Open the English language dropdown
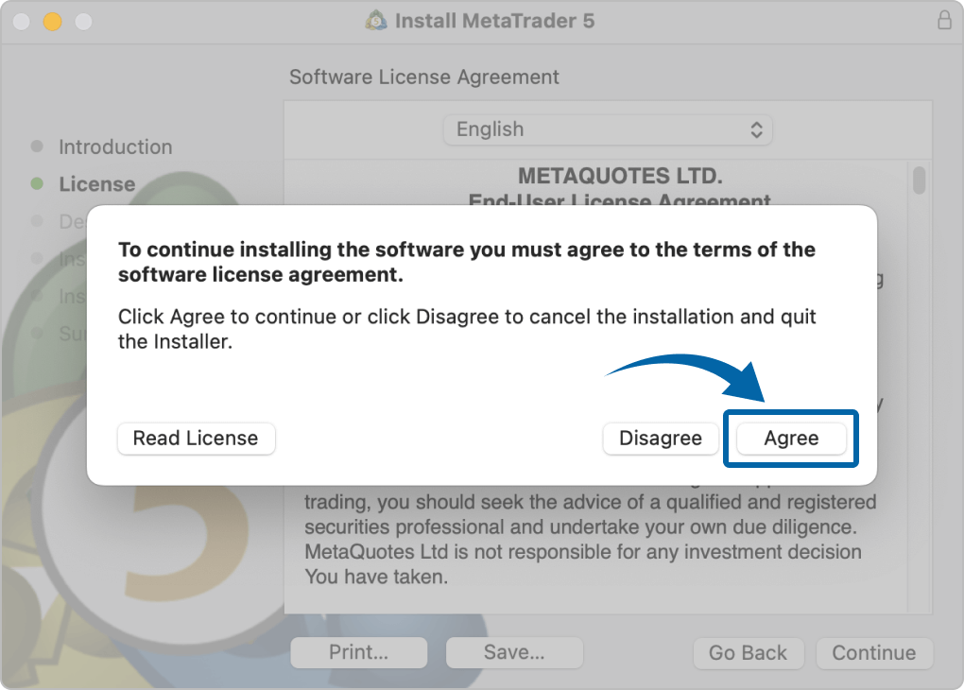 [x=608, y=129]
